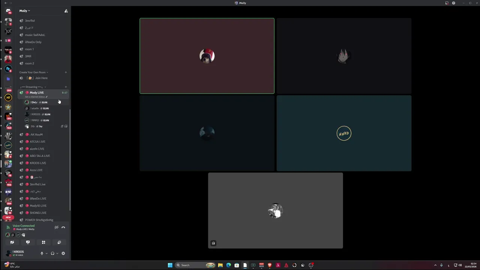Screen dimensions: 480x270
Task: Join iiReeDx Only voice channel
Action: (43, 42)
